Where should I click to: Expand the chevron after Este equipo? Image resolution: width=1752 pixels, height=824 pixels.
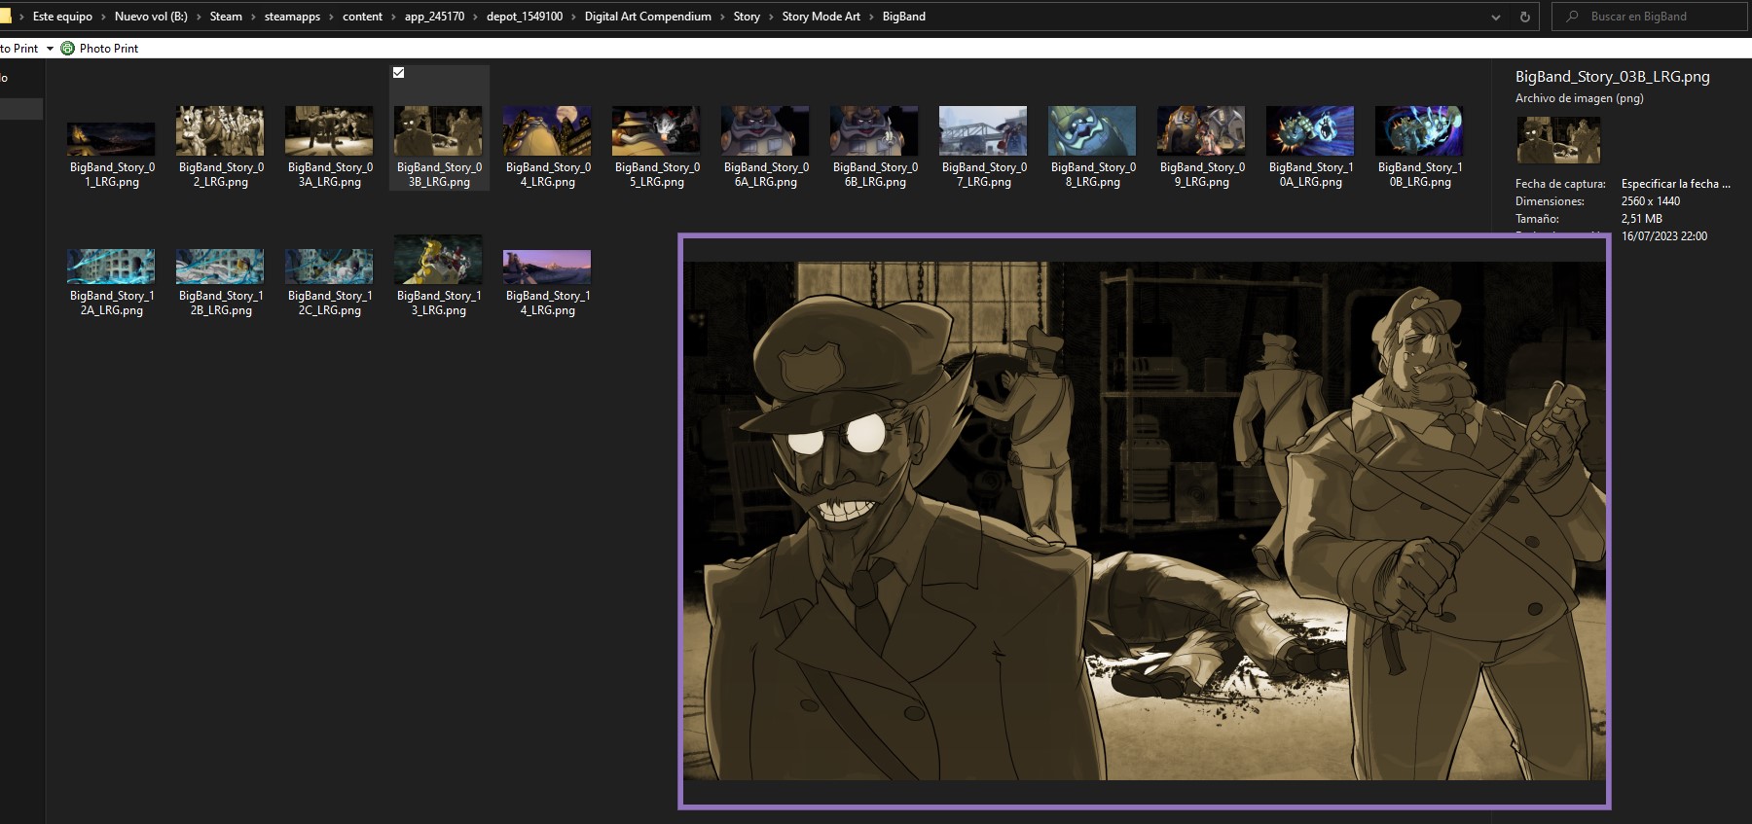pos(103,17)
